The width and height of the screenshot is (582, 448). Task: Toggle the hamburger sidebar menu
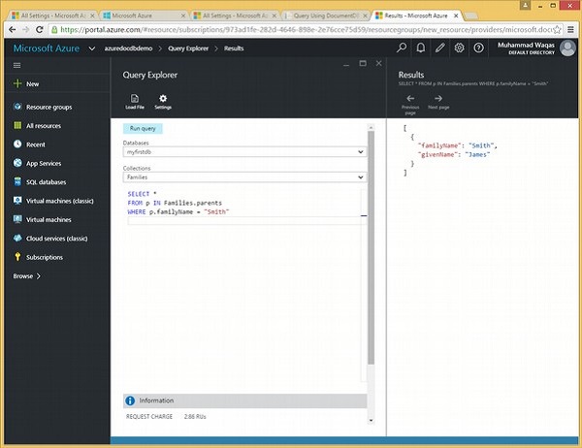[x=17, y=65]
